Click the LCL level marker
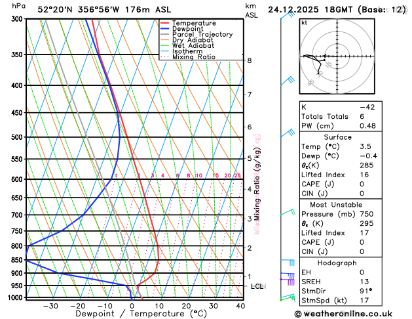This screenshot has width=412, height=319. (257, 286)
